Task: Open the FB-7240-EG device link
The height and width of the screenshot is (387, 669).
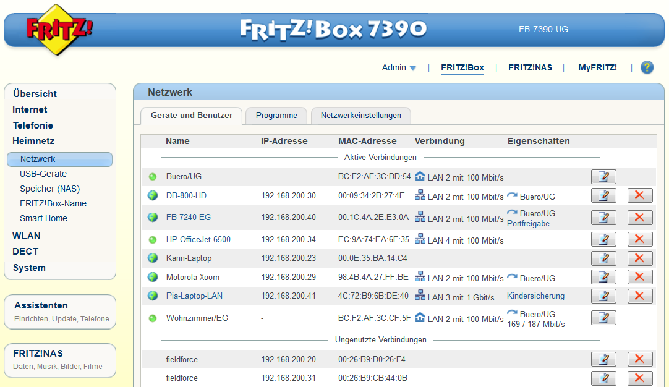Action: pyautogui.click(x=189, y=218)
